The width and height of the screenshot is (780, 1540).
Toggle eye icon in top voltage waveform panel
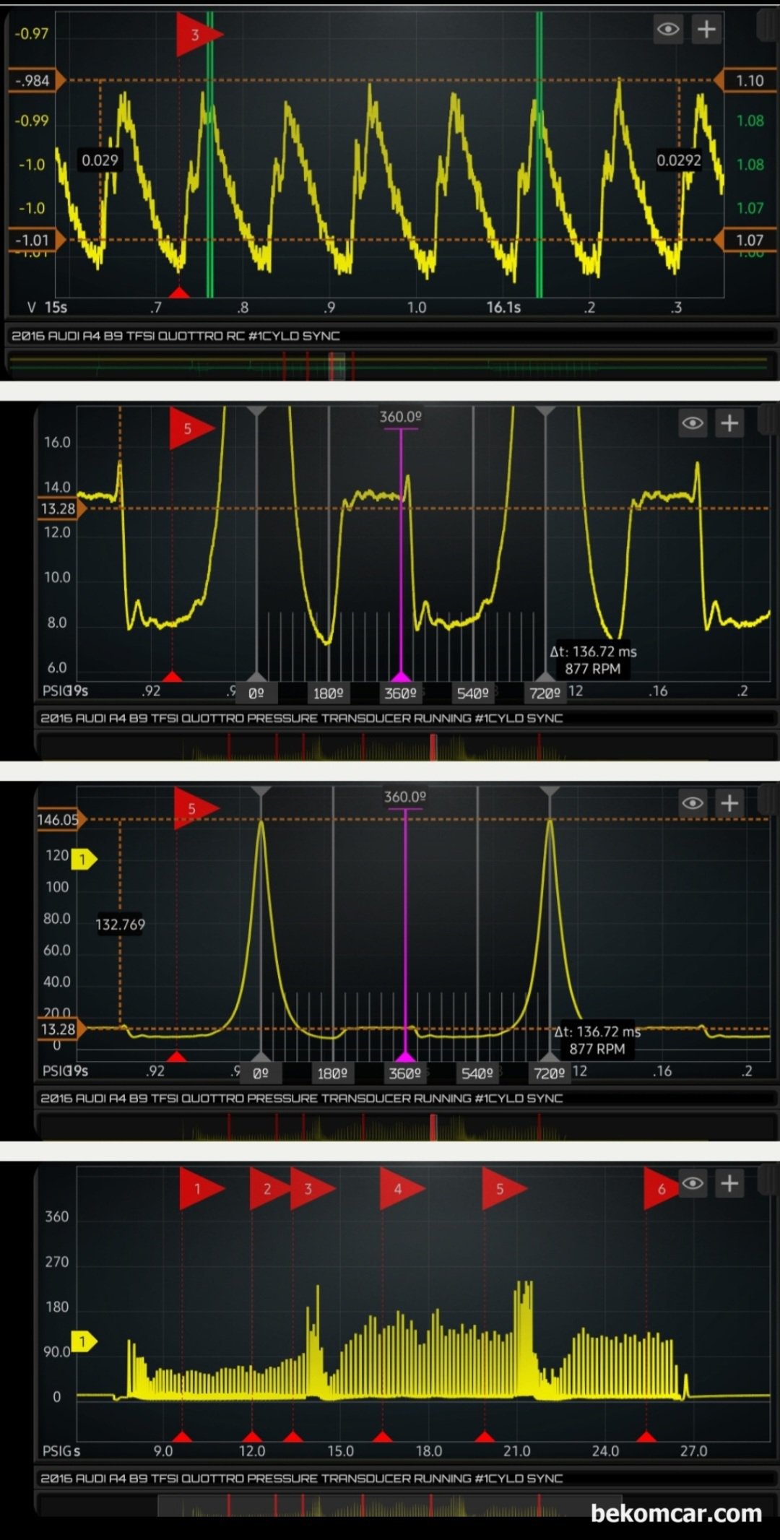coord(668,30)
